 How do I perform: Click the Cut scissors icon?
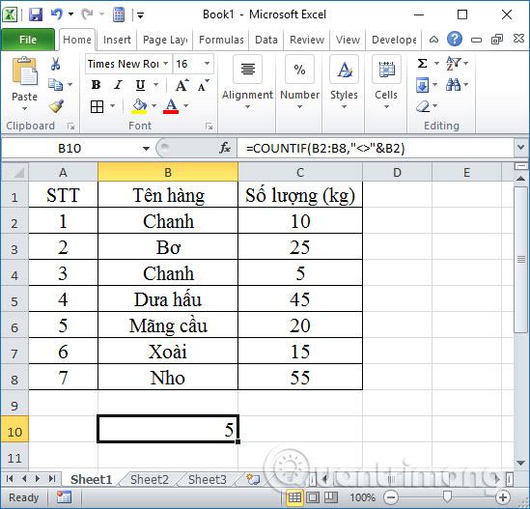coord(55,64)
